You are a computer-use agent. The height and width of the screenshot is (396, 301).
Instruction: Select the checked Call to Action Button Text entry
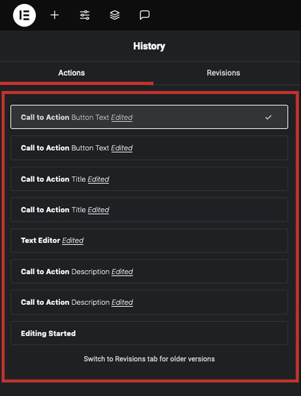pos(149,117)
